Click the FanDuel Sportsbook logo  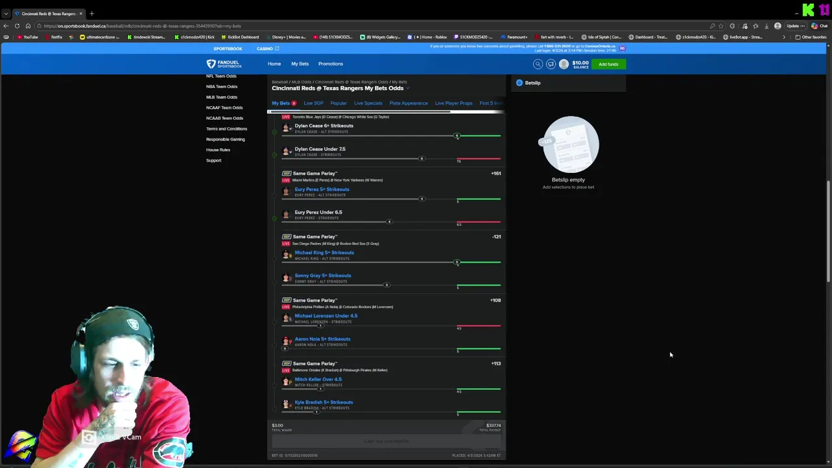click(x=224, y=64)
